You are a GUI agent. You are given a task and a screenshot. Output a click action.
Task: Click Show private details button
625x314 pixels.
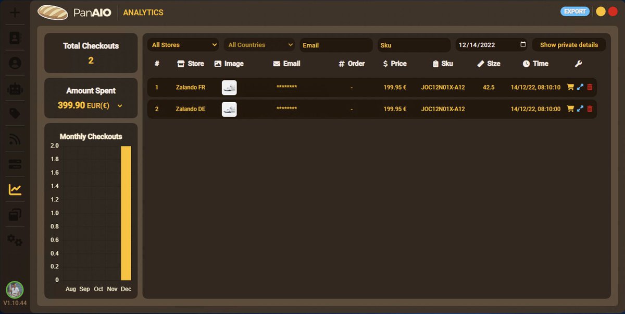click(569, 45)
